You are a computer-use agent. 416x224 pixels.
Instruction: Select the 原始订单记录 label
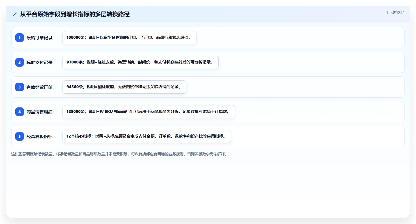(39, 38)
